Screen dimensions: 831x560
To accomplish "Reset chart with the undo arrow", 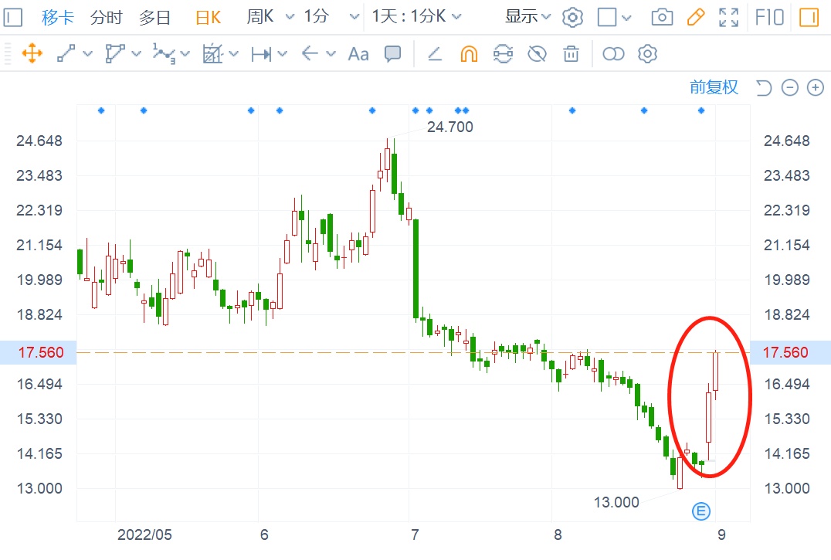I will 764,87.
